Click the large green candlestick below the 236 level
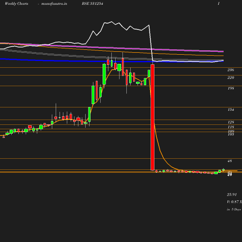The width and height of the screenshot is (242, 242). tap(104, 74)
